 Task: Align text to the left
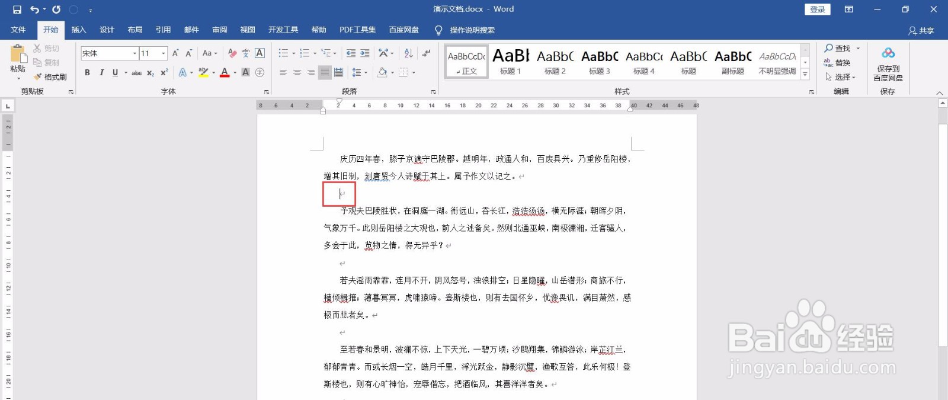(x=283, y=72)
